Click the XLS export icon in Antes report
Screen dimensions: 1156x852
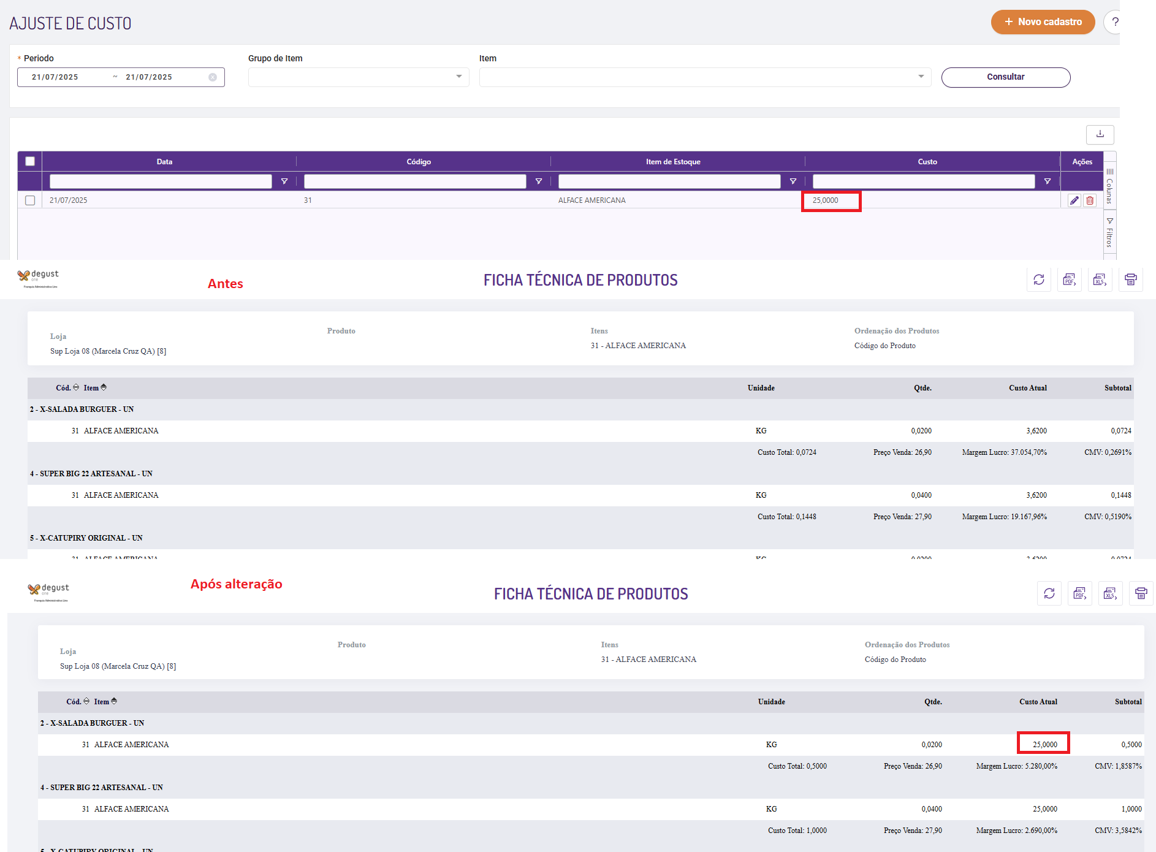(x=1100, y=280)
